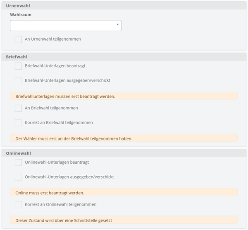This screenshot has height=230, width=248.
Task: Check An Urnenwahl teilgenommen checkbox
Action: (18, 39)
